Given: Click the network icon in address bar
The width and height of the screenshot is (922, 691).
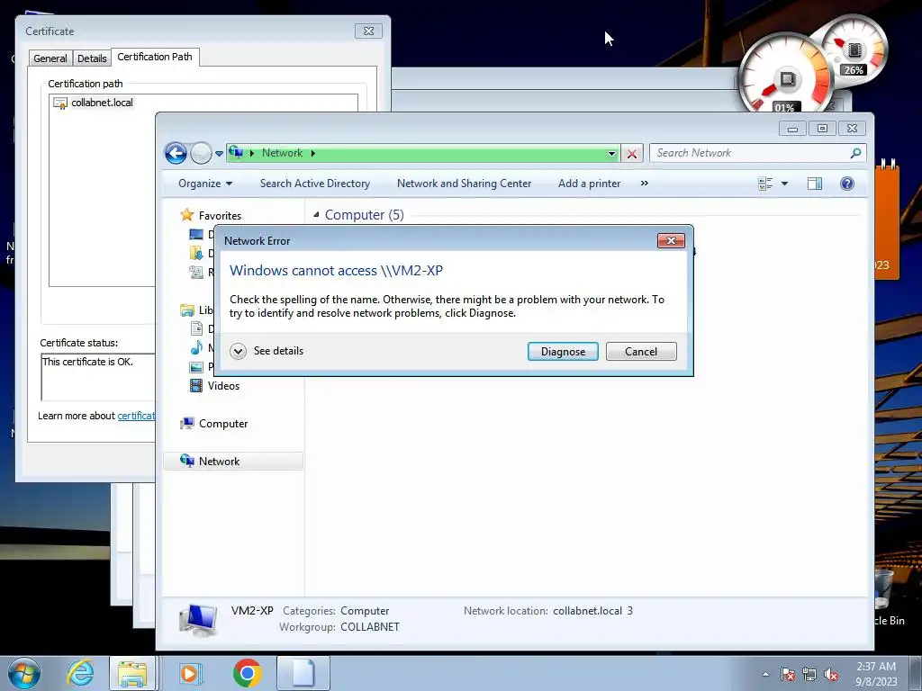Looking at the screenshot, I should pos(236,153).
